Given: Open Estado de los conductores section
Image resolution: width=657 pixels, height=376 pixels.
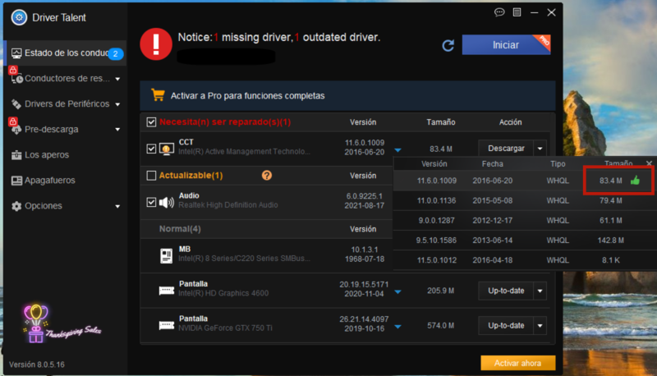Looking at the screenshot, I should [x=67, y=53].
